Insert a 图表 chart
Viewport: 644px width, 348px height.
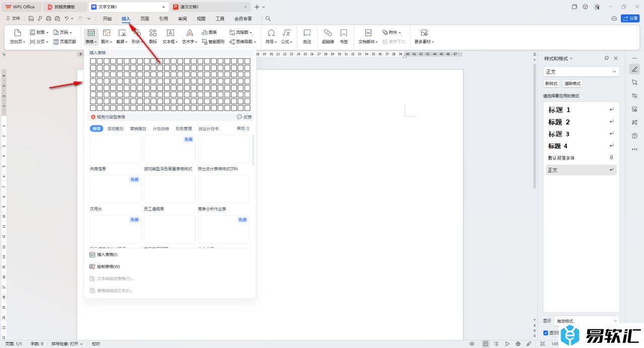[x=209, y=32]
